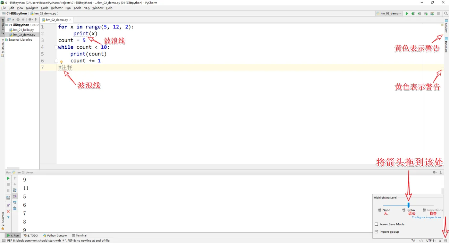449x243 pixels.
Task: Open Search Everywhere magnifier icon
Action: 446,13
